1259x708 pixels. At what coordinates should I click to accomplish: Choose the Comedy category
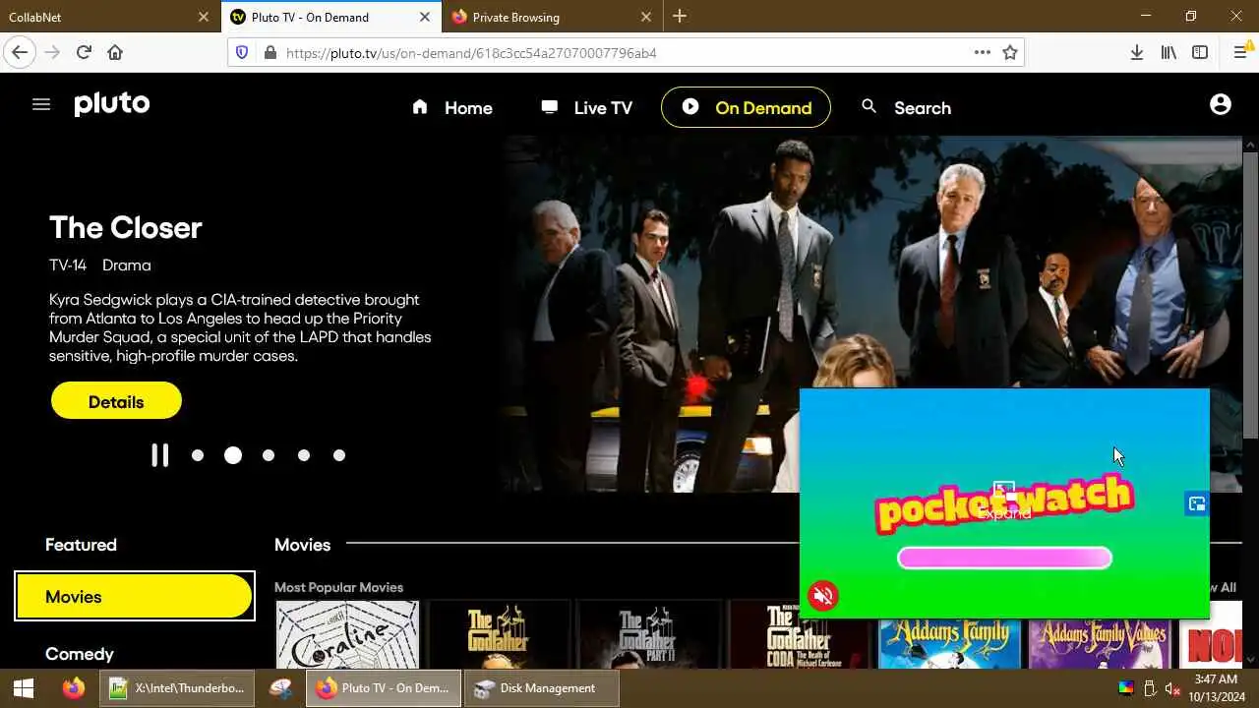(x=80, y=654)
